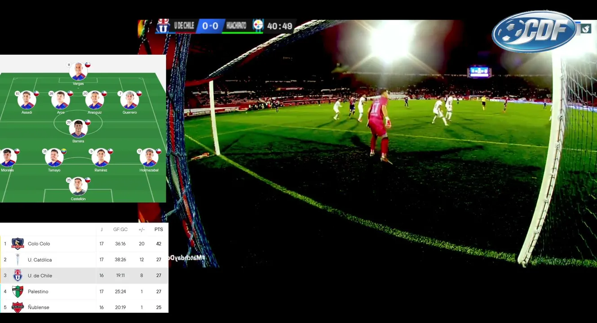Click Ñublense's goals value 20:19
This screenshot has width=597, height=323.
[x=120, y=307]
